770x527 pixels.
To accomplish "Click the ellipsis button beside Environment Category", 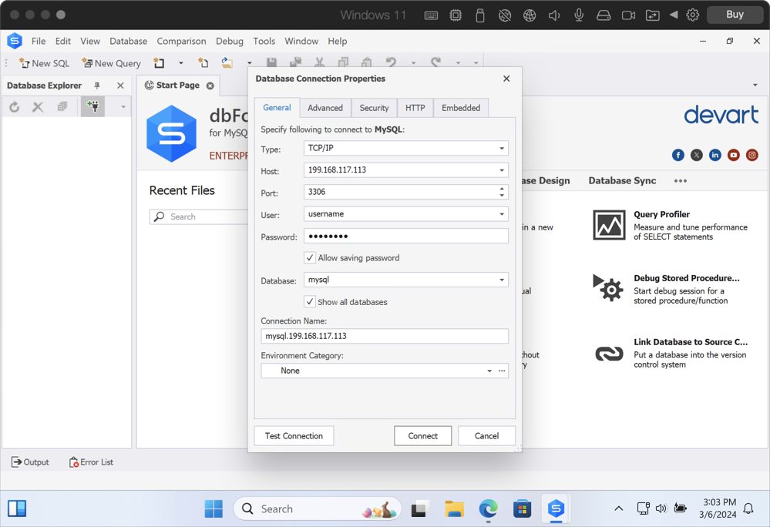I will pyautogui.click(x=501, y=371).
